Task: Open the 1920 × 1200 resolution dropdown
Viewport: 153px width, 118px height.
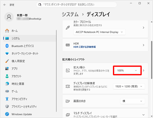Action: pos(129,86)
